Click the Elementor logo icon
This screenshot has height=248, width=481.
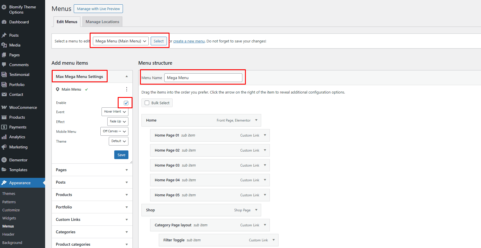coord(4,160)
